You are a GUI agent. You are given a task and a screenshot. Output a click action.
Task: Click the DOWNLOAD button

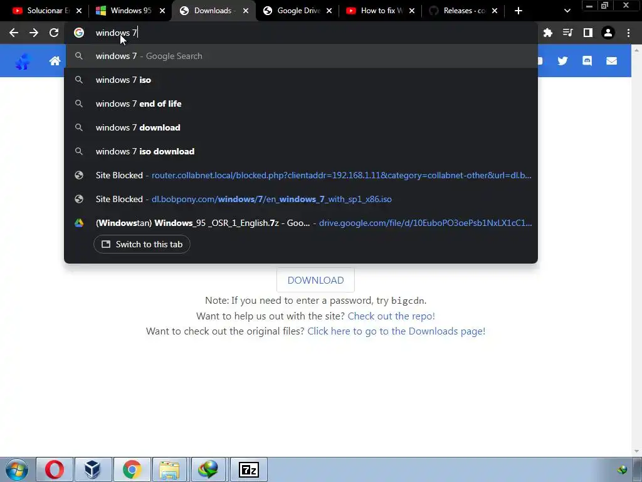[x=316, y=281]
